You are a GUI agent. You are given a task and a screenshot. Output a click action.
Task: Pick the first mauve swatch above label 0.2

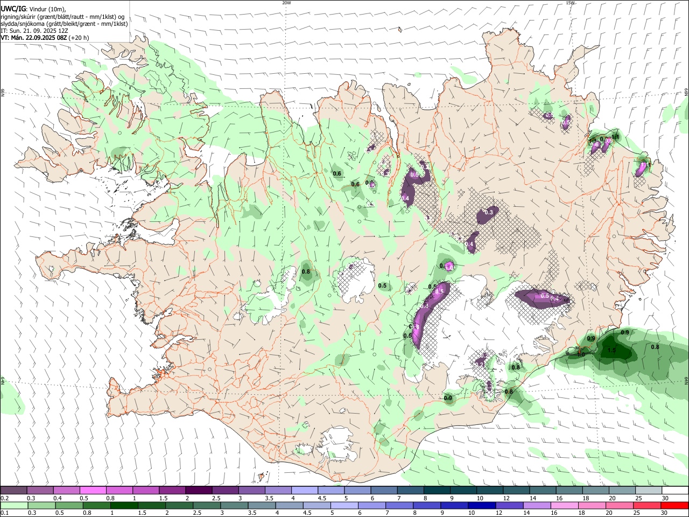(x=14, y=490)
